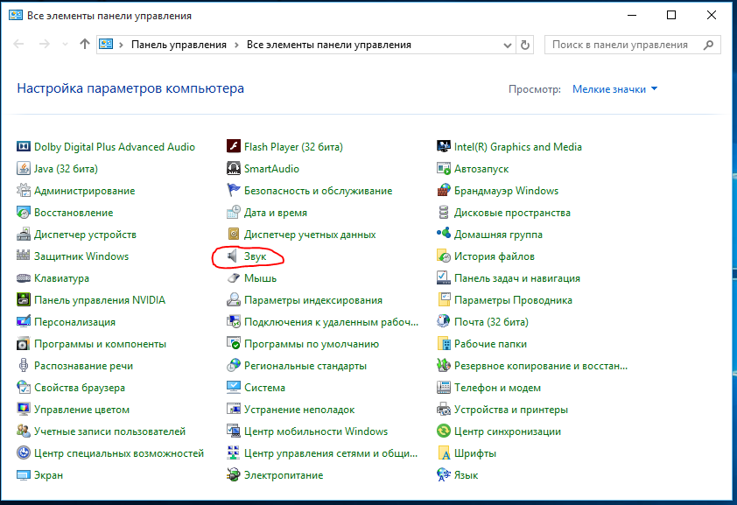Click the Все элементы панели управления breadcrumb
The height and width of the screenshot is (505, 737).
(x=329, y=45)
